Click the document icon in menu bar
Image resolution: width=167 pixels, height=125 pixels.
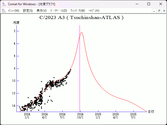pyautogui.click(x=4, y=11)
